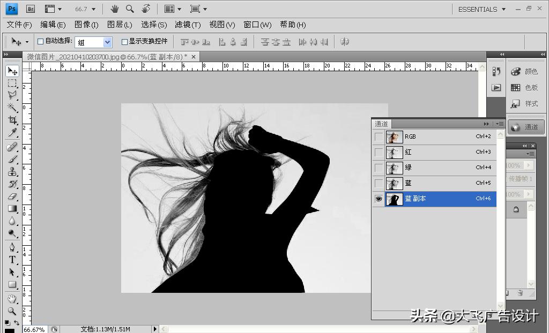Image resolution: width=549 pixels, height=333 pixels.
Task: Open the 图像(I) menu
Action: click(x=86, y=25)
